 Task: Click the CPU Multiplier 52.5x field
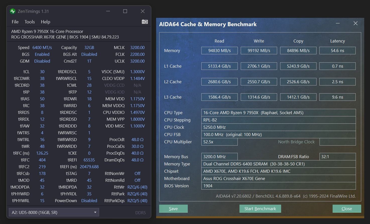(x=219, y=142)
